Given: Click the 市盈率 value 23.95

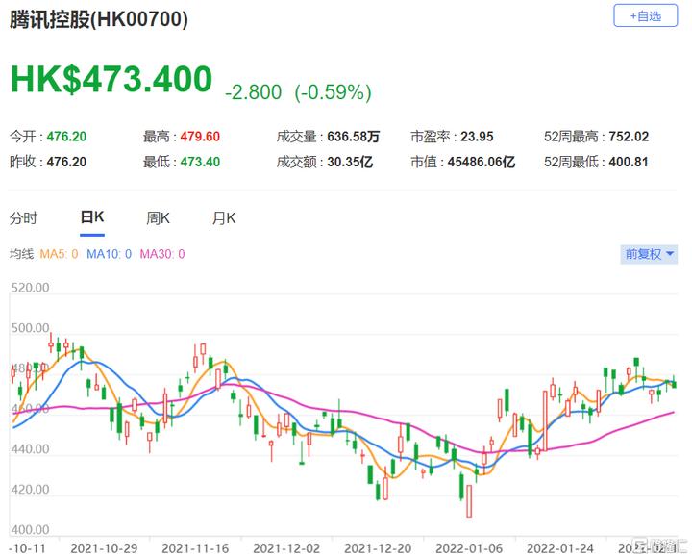Looking at the screenshot, I should [x=477, y=136].
